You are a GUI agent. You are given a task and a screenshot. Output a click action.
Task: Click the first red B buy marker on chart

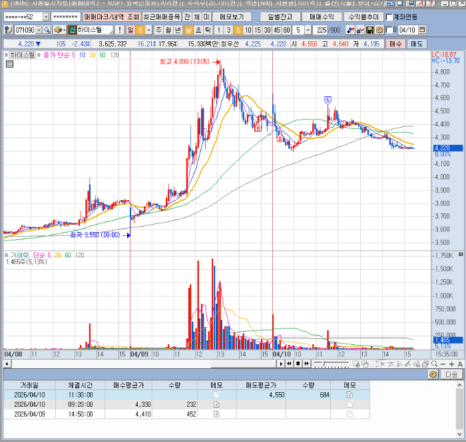pyautogui.click(x=258, y=128)
